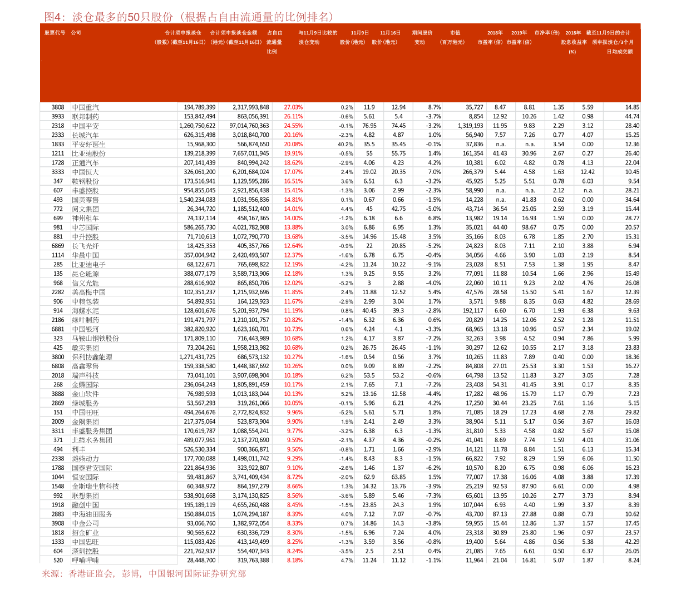Screen dimensions: 681x590
Task: Click the 来源 source note text
Action: (144, 573)
